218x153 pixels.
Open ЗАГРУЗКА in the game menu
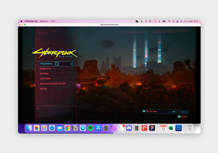tap(44, 74)
